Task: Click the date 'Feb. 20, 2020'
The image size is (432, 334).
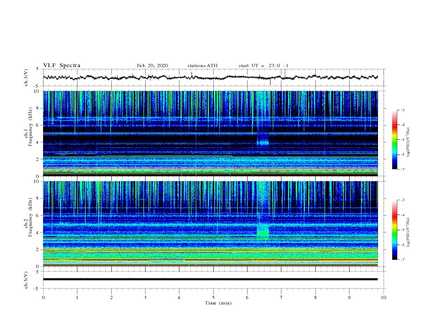Action: click(x=152, y=65)
